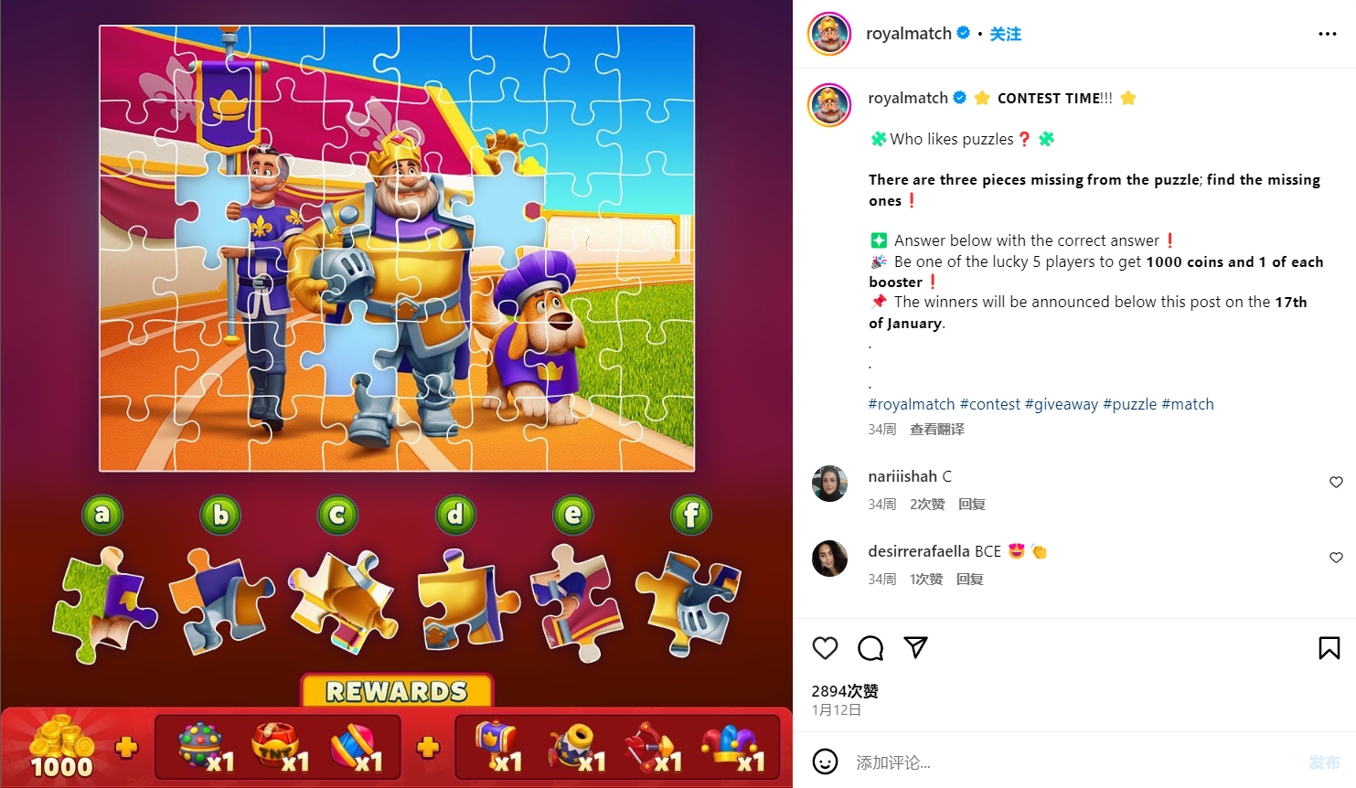This screenshot has height=788, width=1356.
Task: Open the comment bubble icon
Action: pyautogui.click(x=870, y=648)
